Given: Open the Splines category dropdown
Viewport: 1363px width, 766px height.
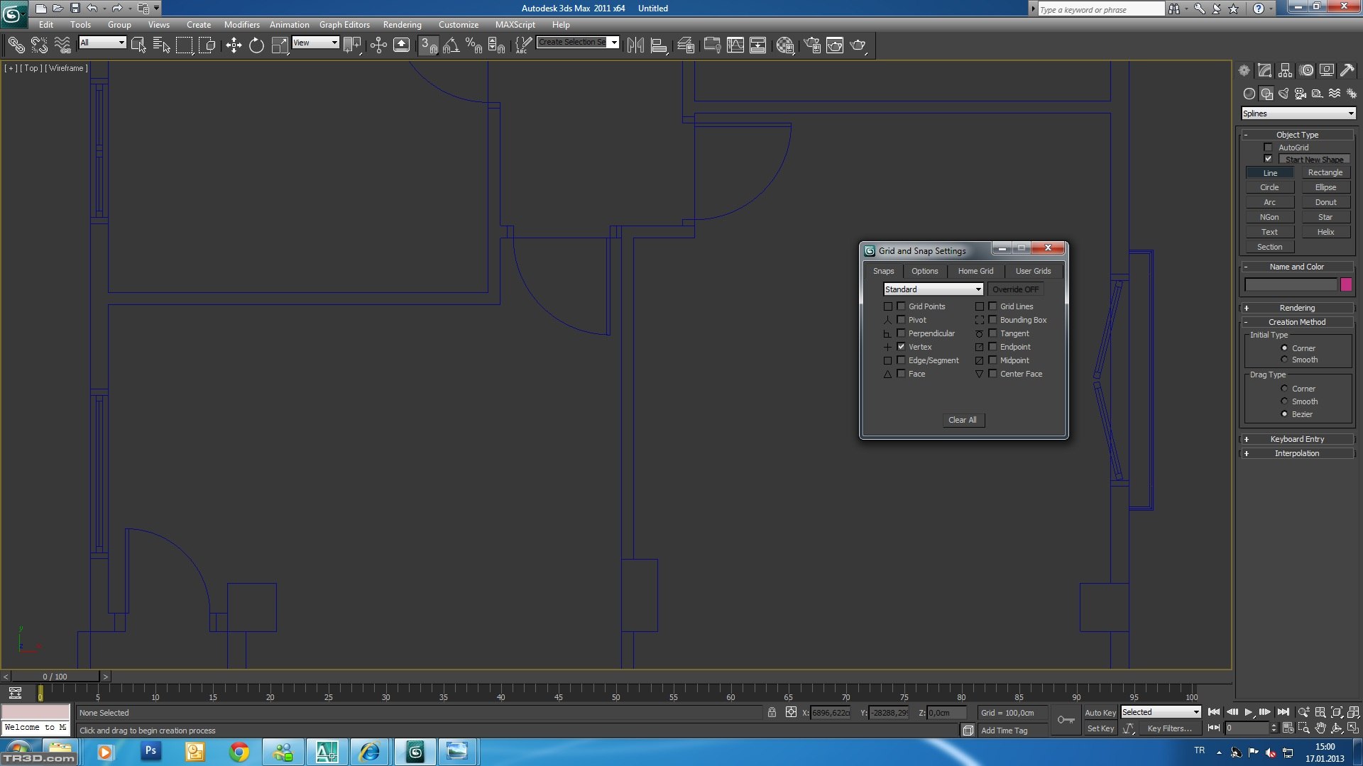Looking at the screenshot, I should 1298,113.
